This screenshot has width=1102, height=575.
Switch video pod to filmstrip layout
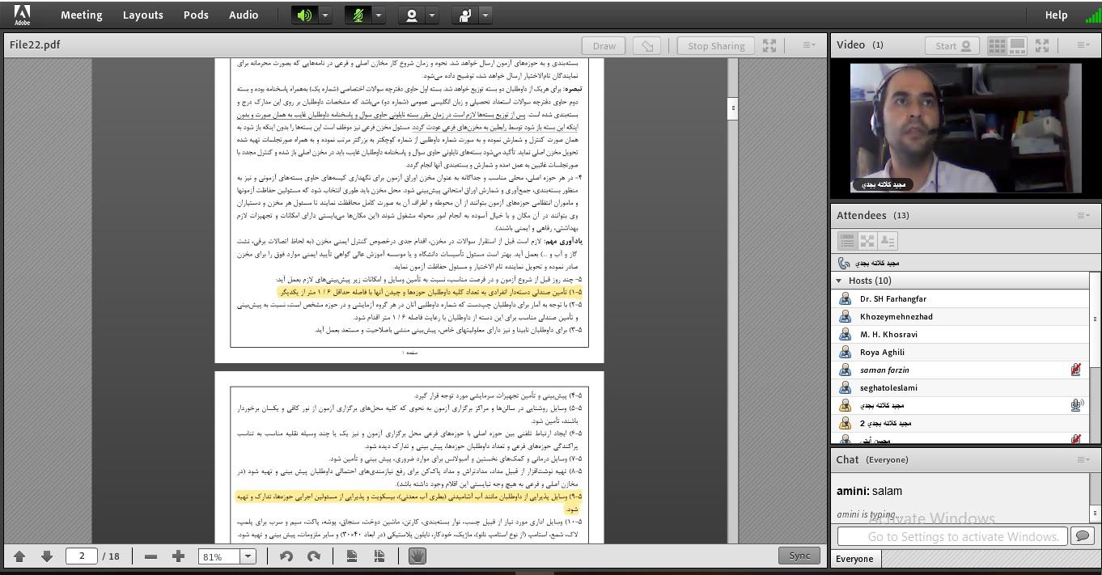click(x=1018, y=46)
